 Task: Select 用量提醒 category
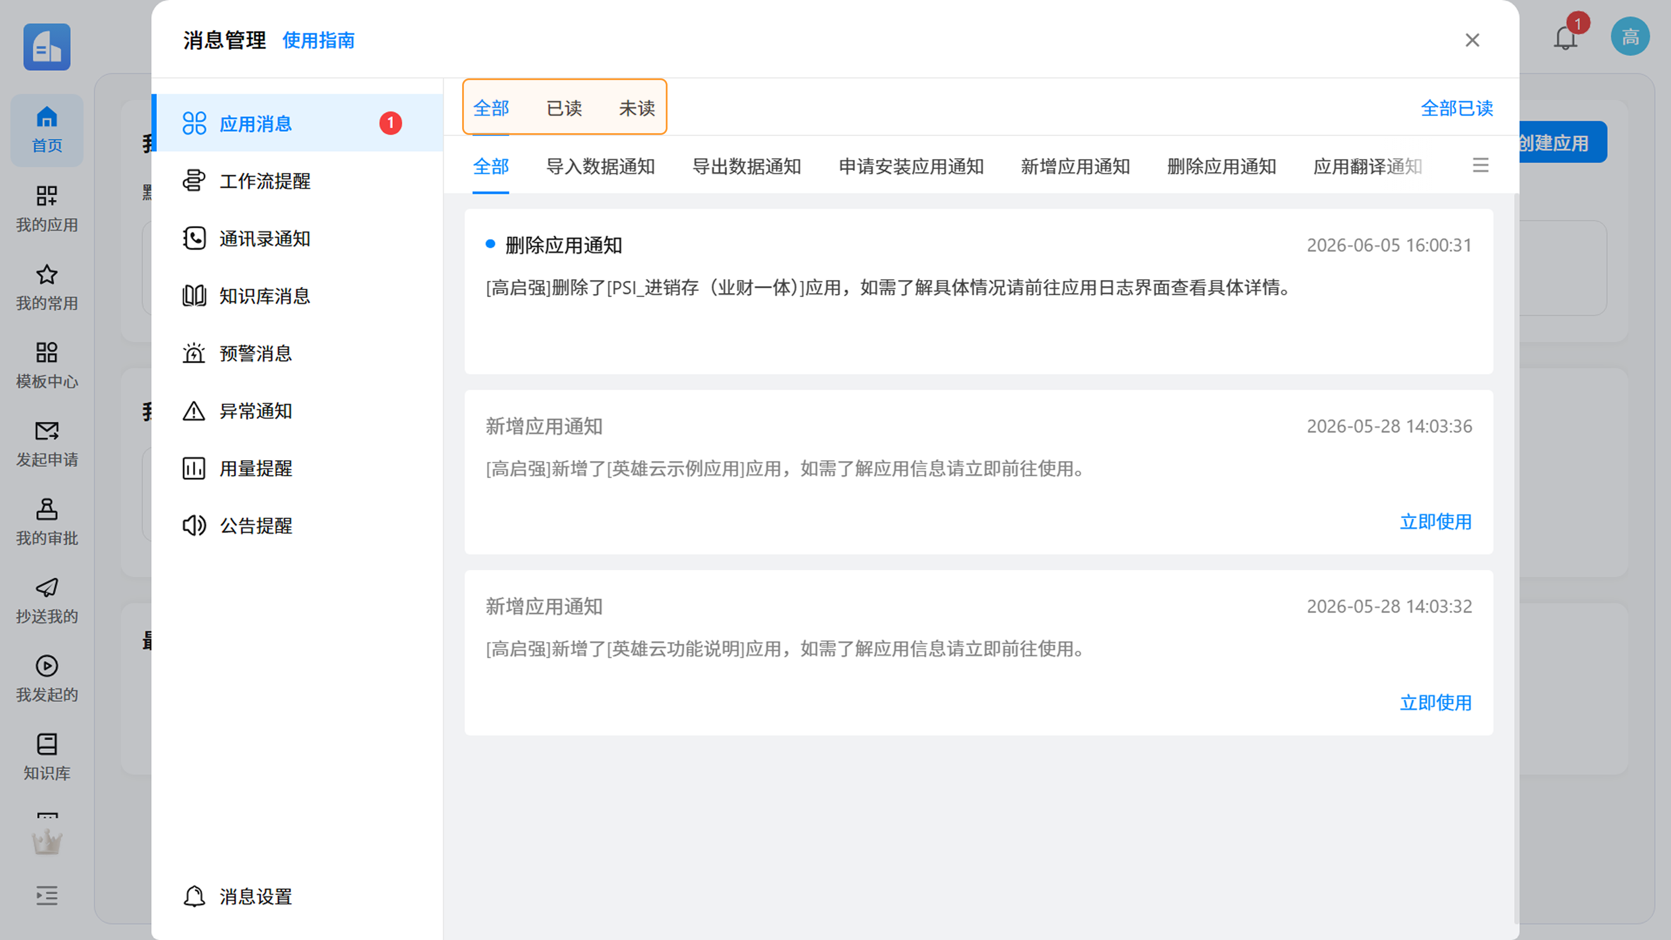pyautogui.click(x=298, y=468)
